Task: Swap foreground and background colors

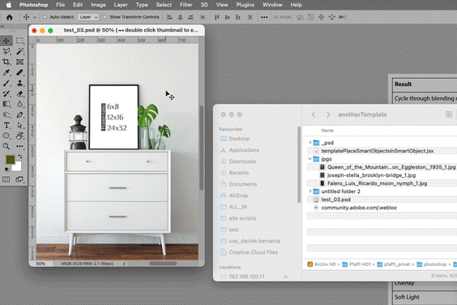Action: [x=19, y=156]
